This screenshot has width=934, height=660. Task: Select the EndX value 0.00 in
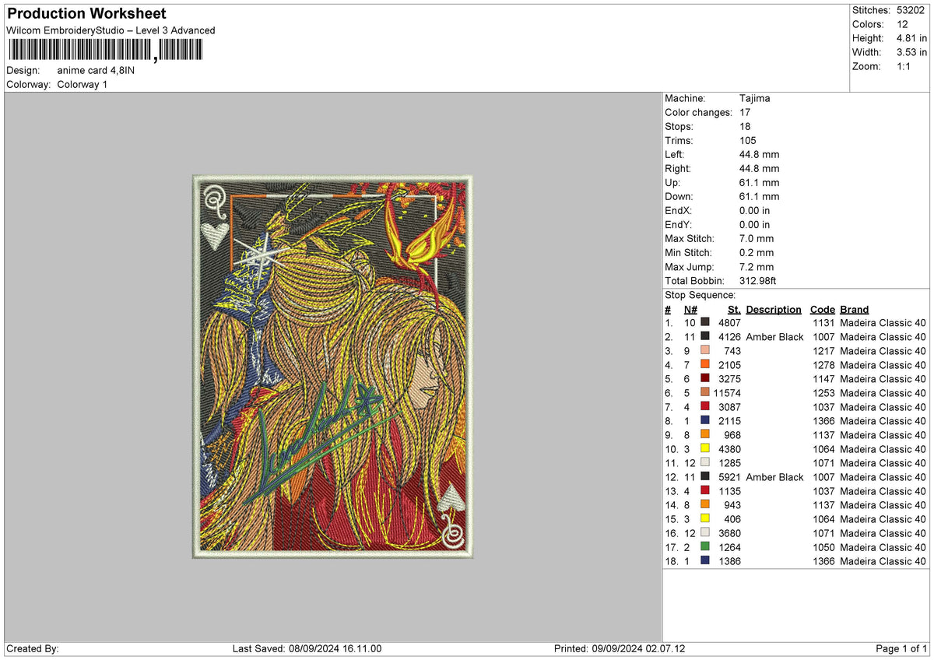[x=755, y=210]
